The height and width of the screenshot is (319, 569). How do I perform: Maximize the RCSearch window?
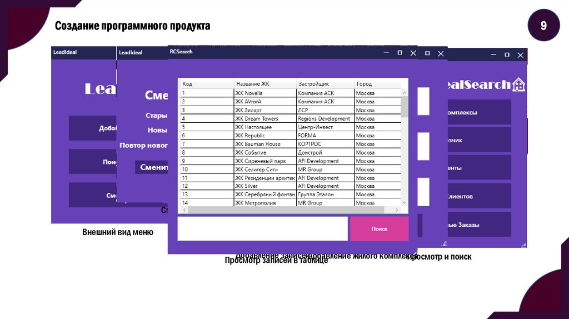400,53
